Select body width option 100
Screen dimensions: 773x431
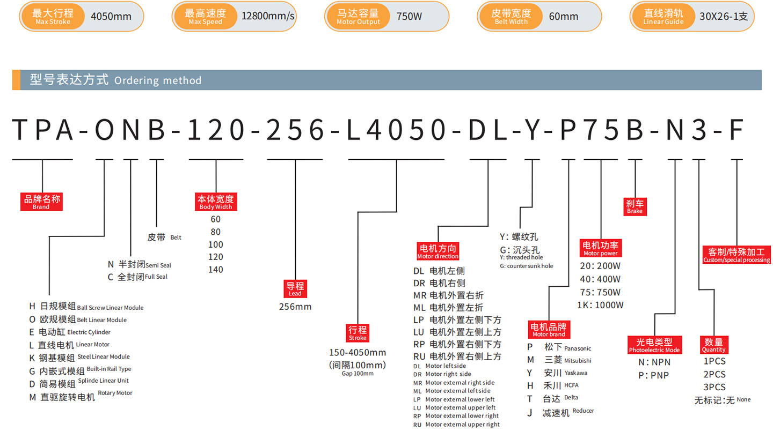point(216,244)
